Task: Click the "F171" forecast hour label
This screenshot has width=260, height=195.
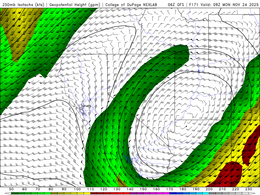Action: 194,5
